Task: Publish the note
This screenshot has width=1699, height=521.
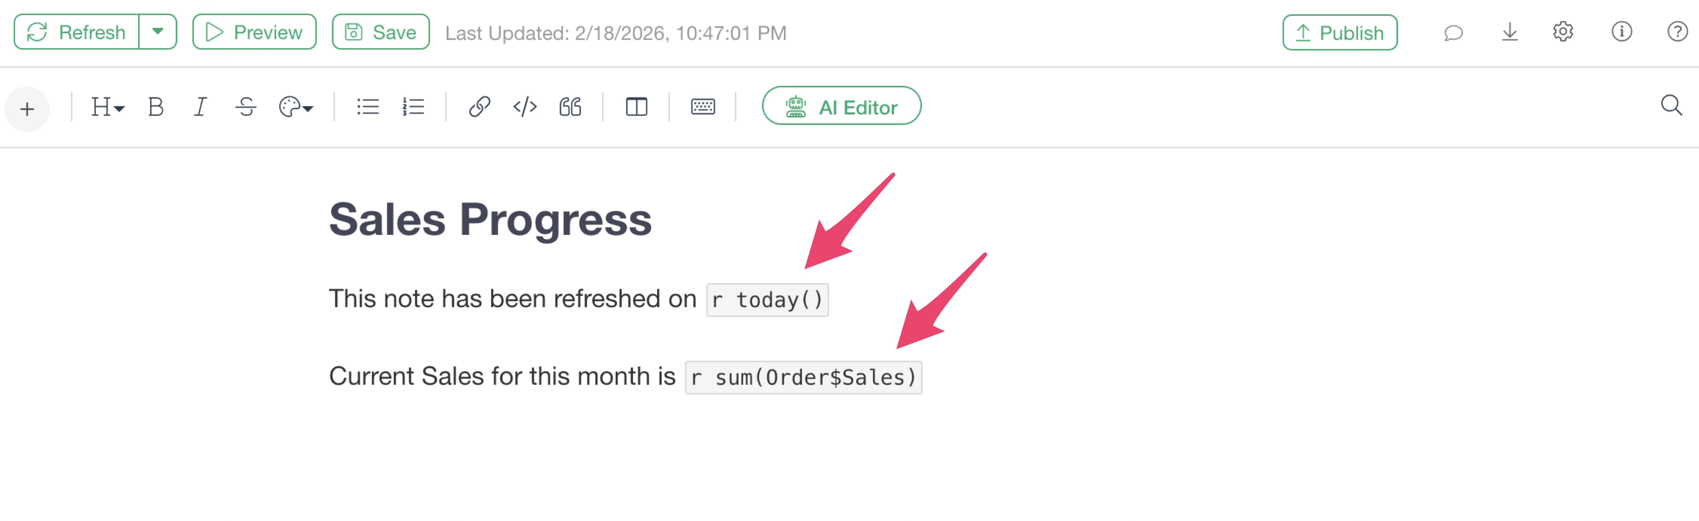Action: pos(1339,32)
